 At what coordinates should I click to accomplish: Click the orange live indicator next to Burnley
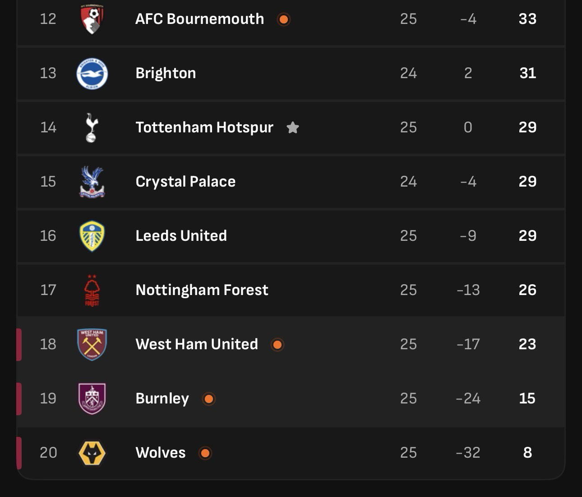(x=208, y=399)
